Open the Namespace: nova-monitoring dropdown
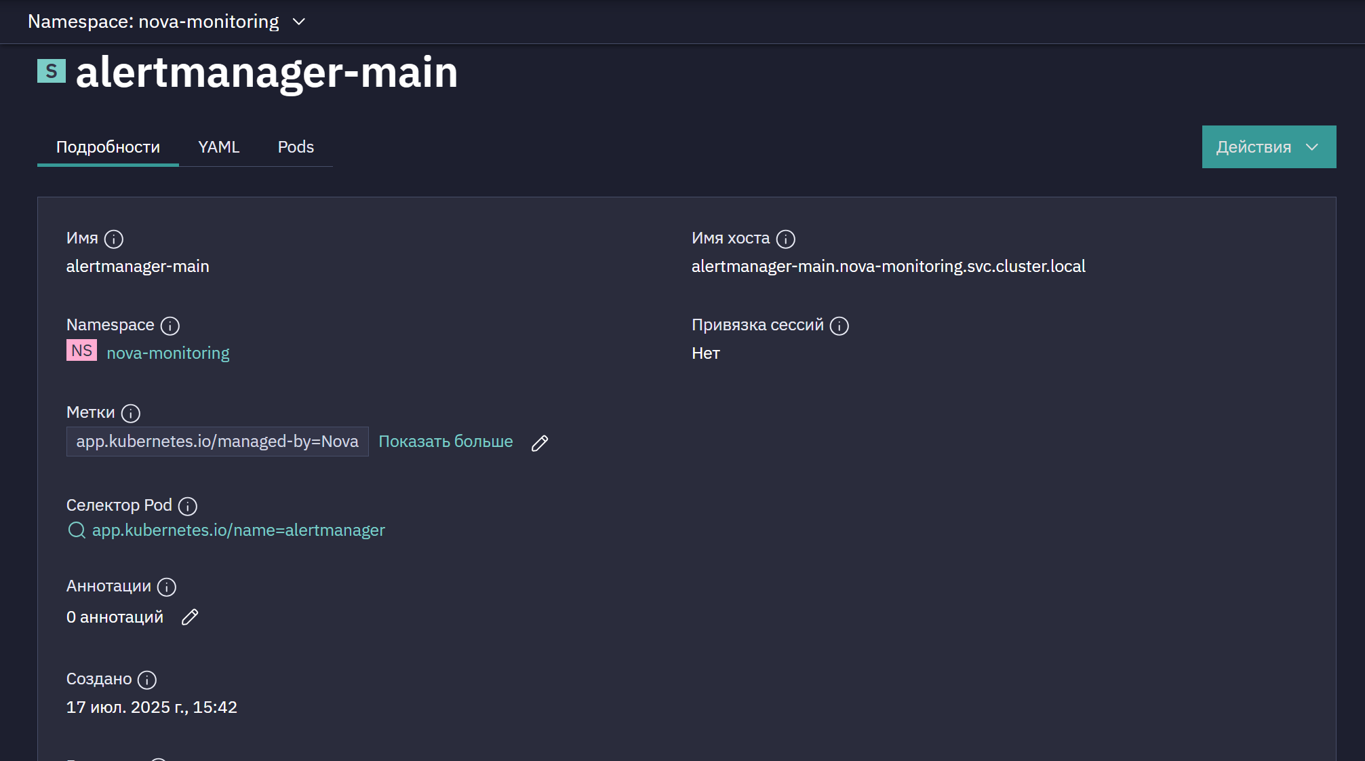The height and width of the screenshot is (761, 1365). tap(167, 22)
